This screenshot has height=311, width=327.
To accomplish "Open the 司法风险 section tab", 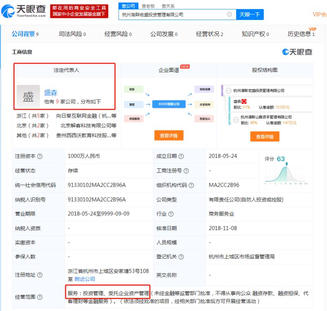I will tap(72, 34).
